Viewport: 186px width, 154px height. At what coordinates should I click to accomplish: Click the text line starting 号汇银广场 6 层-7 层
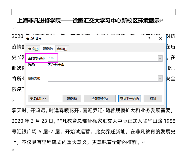click(x=93, y=132)
